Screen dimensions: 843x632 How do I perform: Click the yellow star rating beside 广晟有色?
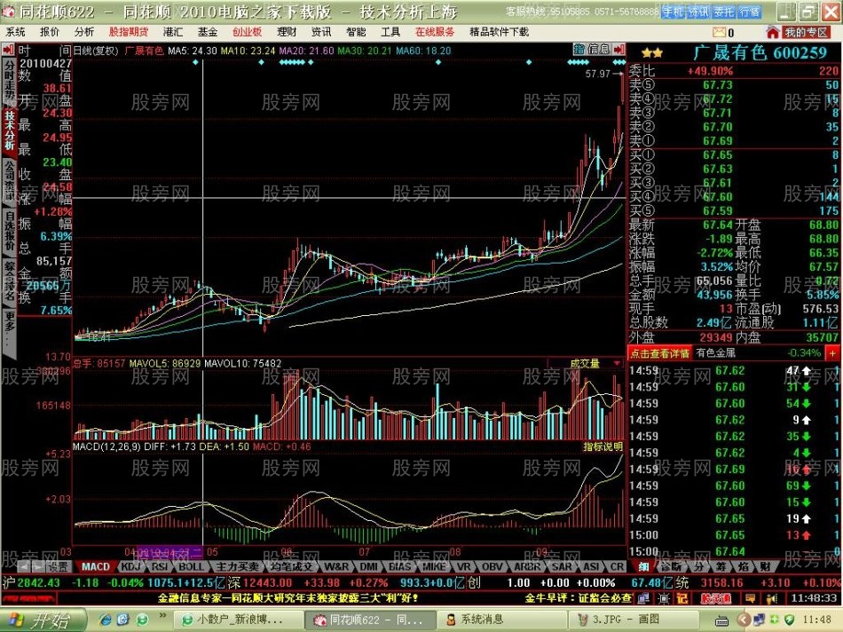(x=653, y=53)
